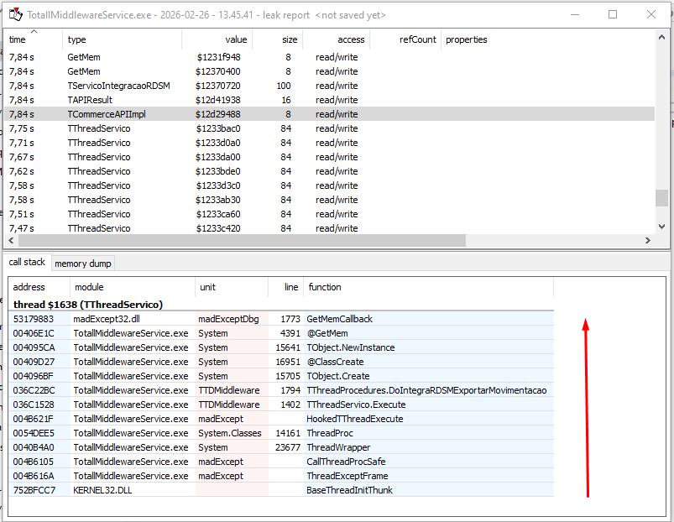674x522 pixels.
Task: Click the properties column header
Action: (x=467, y=39)
